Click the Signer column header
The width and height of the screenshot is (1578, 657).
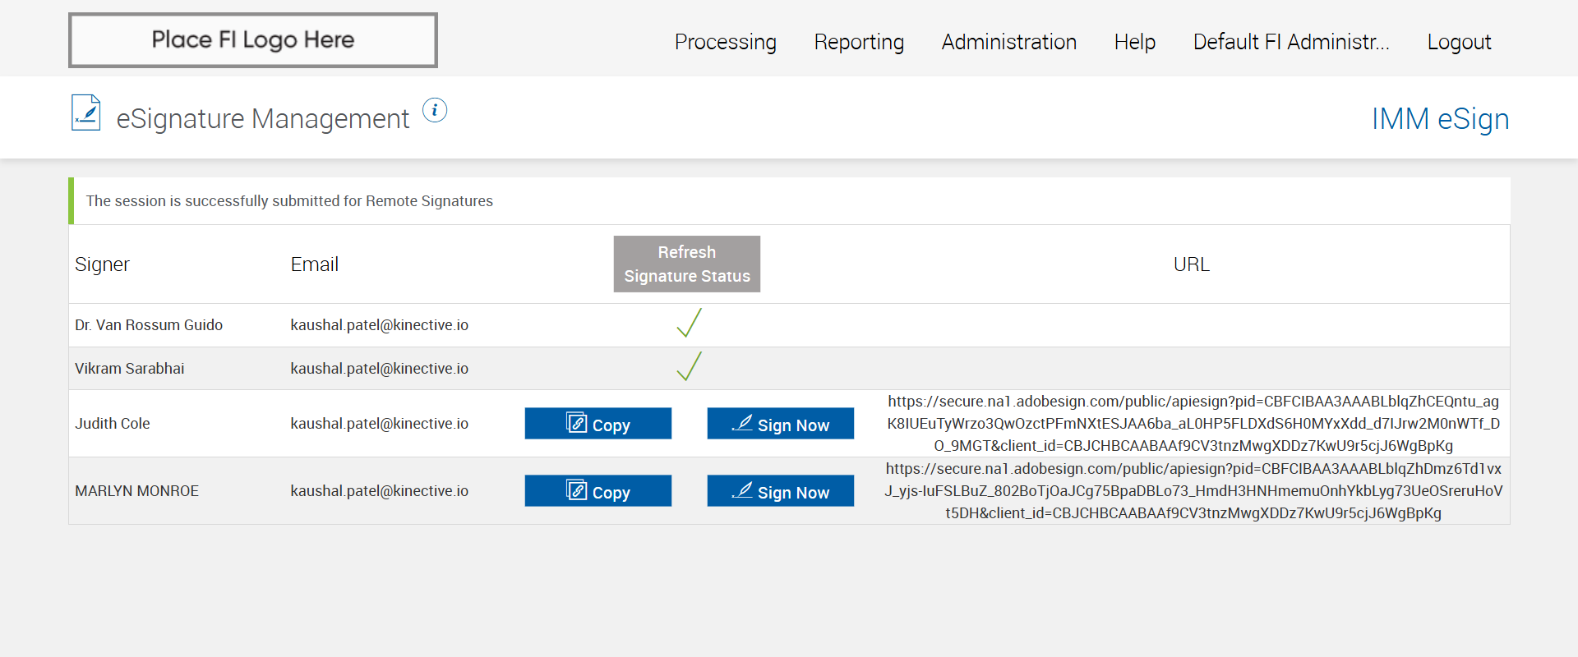102,264
